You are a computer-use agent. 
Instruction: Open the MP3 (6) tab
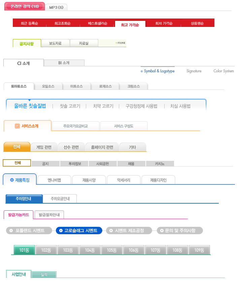[56, 7]
